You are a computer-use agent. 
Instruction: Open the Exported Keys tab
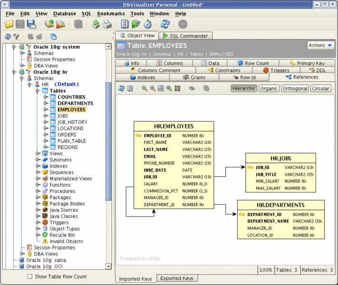click(x=177, y=278)
